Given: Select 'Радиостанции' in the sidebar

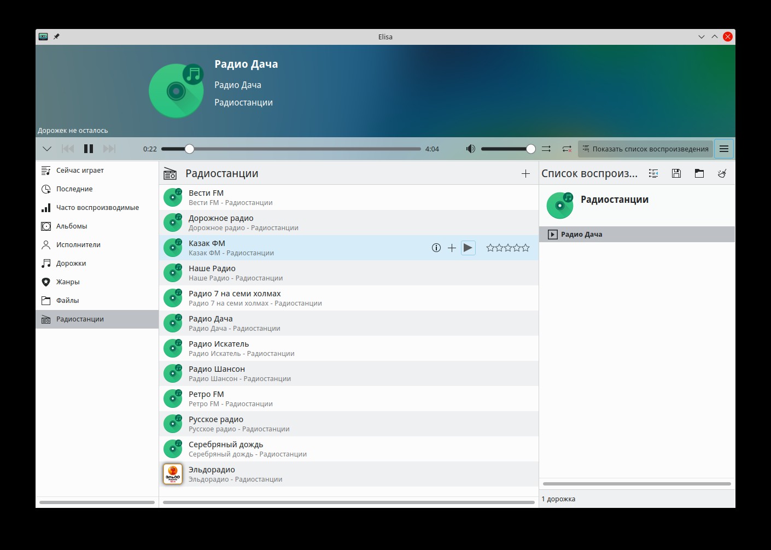Looking at the screenshot, I should (x=97, y=319).
